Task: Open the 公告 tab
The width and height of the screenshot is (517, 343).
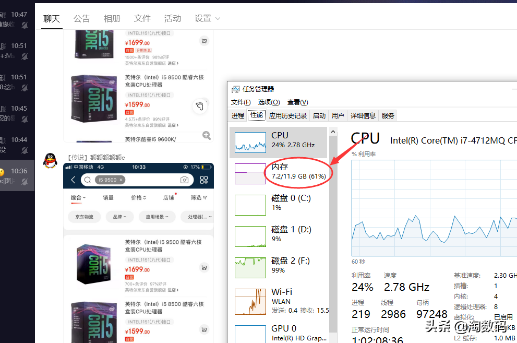Action: (x=82, y=18)
